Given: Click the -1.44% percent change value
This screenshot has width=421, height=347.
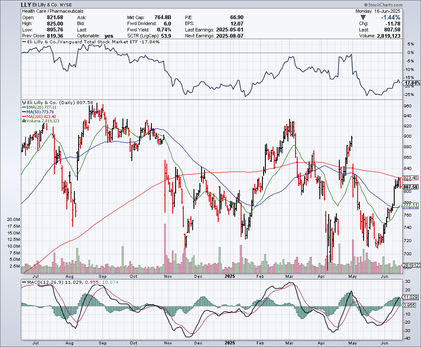Looking at the screenshot, I should [x=391, y=17].
